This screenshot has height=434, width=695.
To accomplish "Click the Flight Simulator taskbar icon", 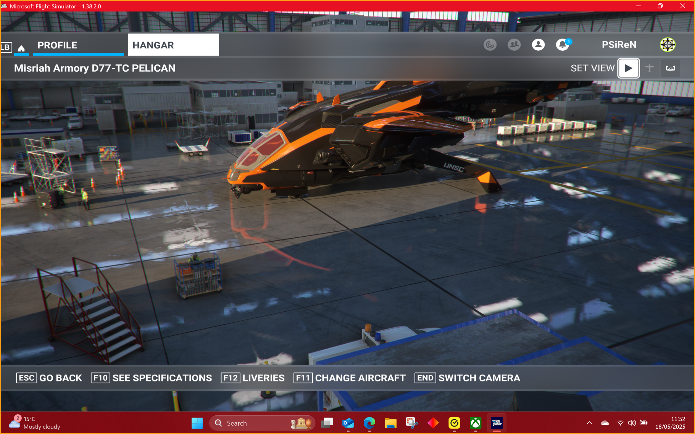I will 497,423.
